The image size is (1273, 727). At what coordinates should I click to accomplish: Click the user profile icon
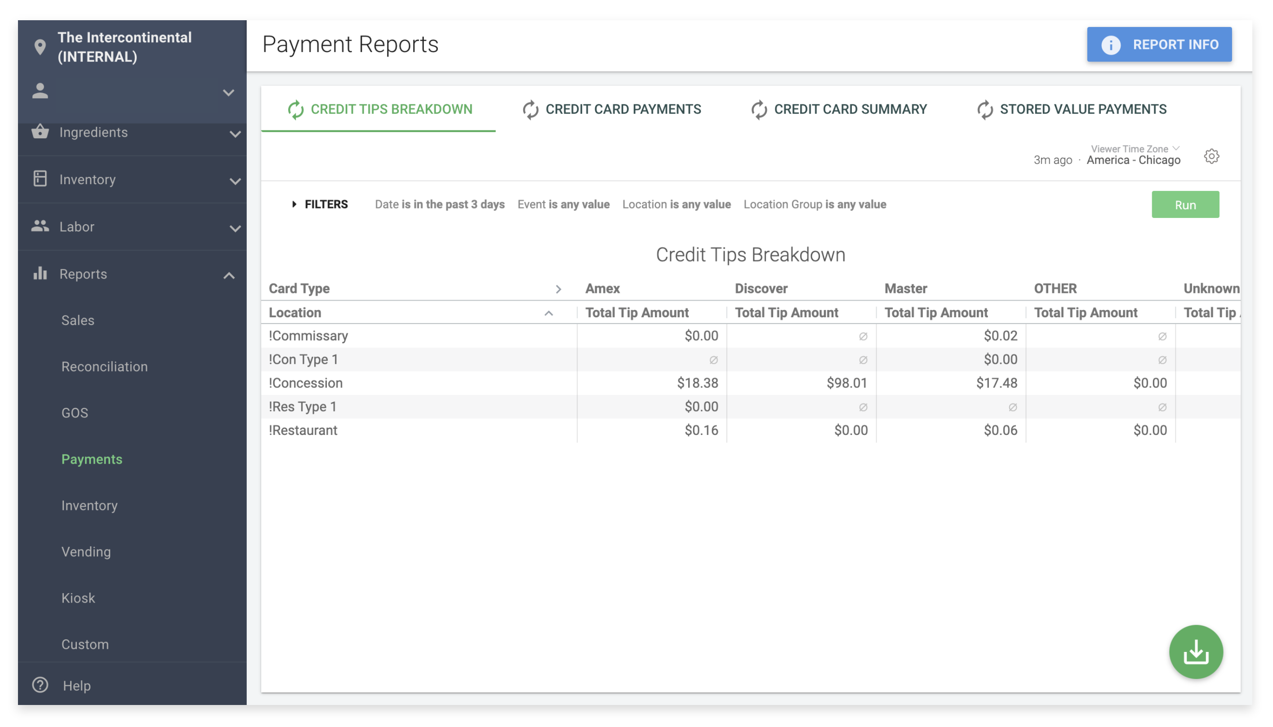40,91
